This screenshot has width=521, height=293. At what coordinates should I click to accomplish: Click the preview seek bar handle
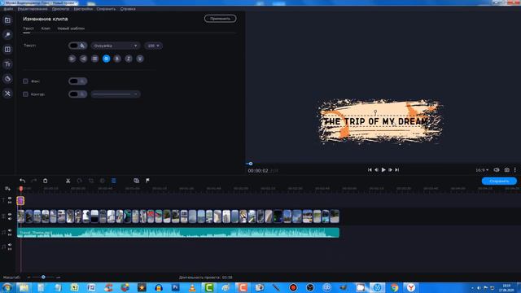(x=251, y=164)
